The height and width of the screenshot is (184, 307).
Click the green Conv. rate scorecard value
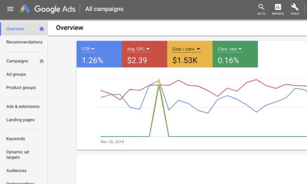click(228, 60)
